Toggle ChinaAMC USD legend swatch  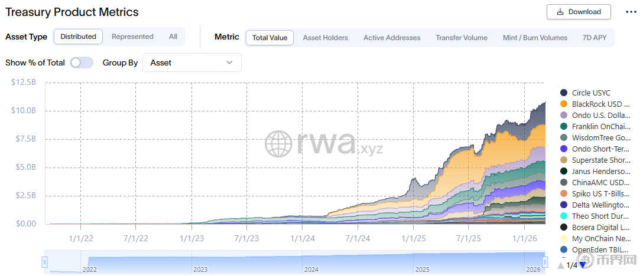point(564,182)
